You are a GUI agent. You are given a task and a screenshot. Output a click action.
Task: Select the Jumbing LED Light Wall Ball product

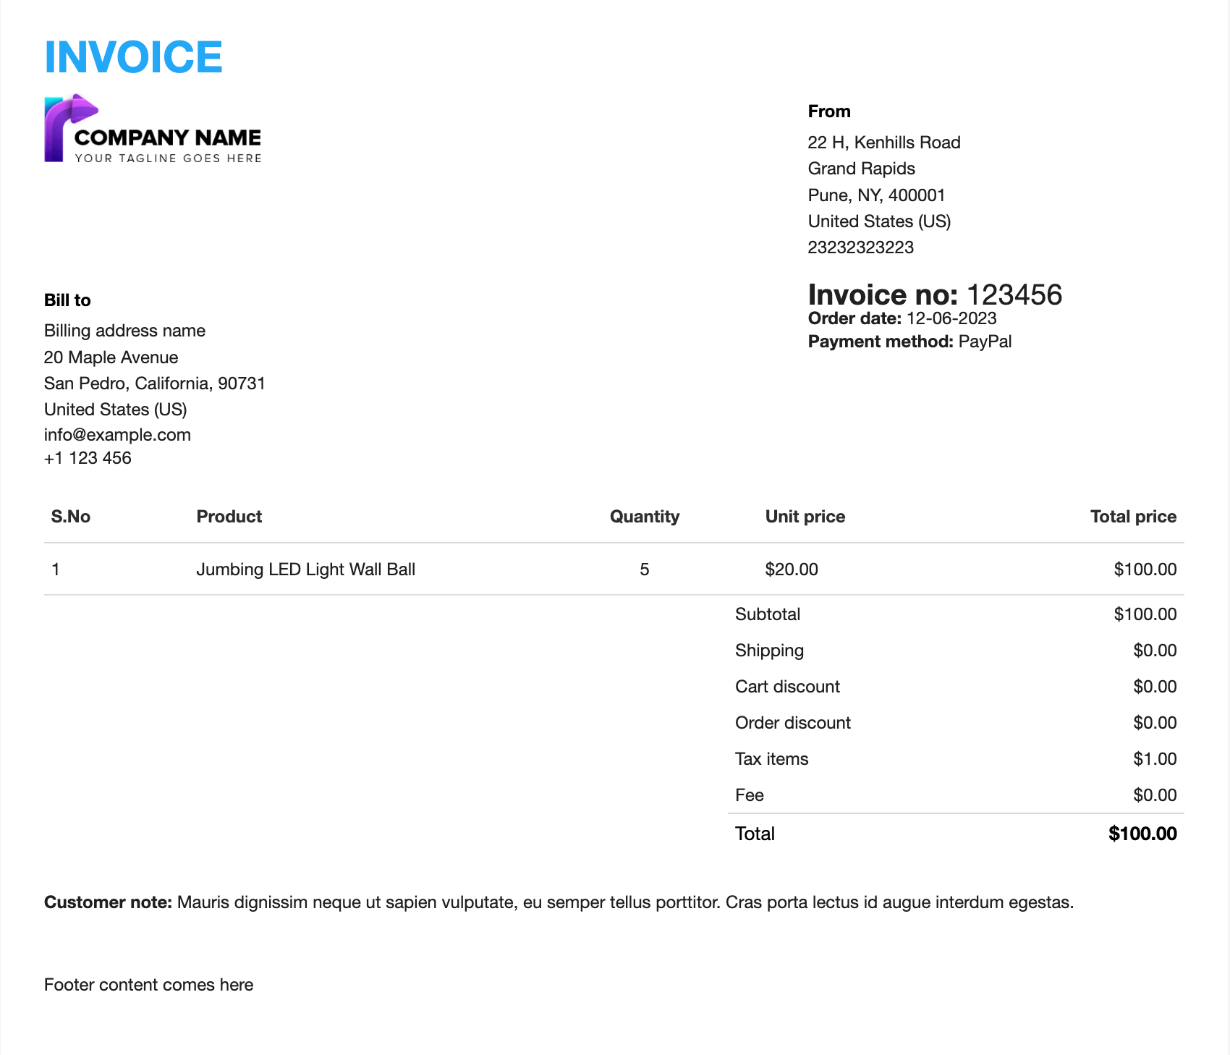coord(305,569)
